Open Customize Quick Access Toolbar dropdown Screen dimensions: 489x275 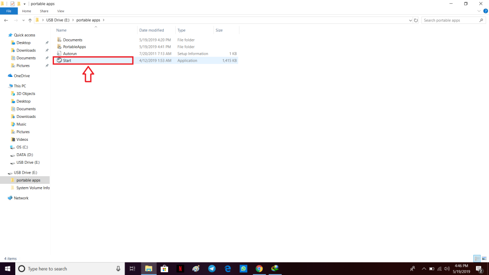[x=24, y=4]
